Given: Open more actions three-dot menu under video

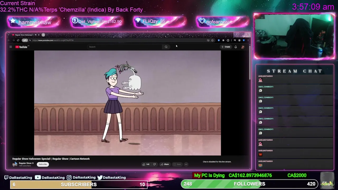Looking at the screenshot, I should pyautogui.click(x=186, y=164).
